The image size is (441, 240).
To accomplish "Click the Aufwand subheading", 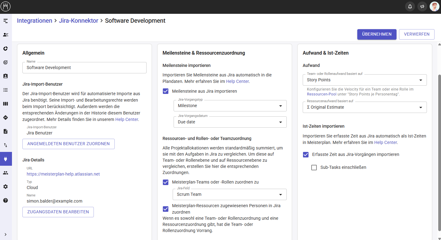I will pyautogui.click(x=311, y=65).
